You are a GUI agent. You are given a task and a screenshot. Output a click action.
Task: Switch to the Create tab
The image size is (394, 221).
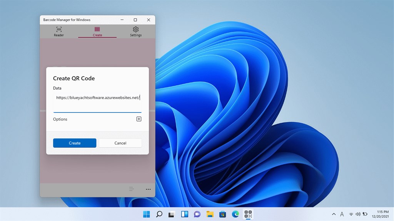(97, 31)
